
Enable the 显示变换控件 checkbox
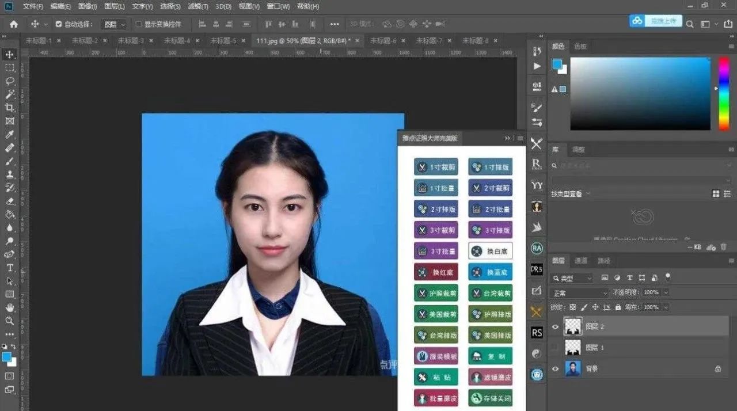tap(139, 24)
